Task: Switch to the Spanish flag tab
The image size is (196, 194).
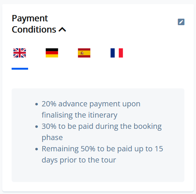Action: click(84, 53)
